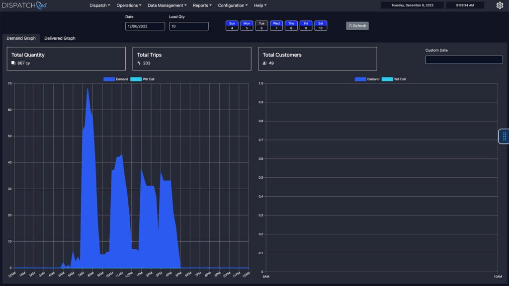
Task: Click the Custom Date input field
Action: point(464,60)
